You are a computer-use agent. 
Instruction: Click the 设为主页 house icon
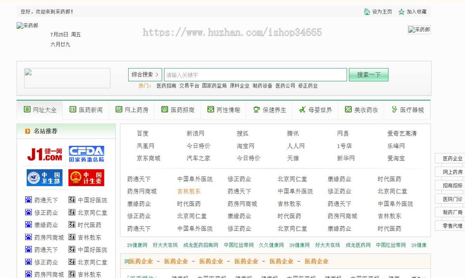[x=367, y=12]
